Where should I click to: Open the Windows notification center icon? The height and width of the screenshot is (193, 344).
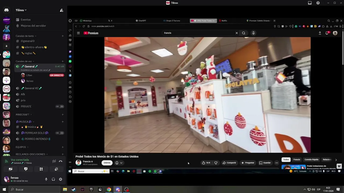[x=338, y=190]
